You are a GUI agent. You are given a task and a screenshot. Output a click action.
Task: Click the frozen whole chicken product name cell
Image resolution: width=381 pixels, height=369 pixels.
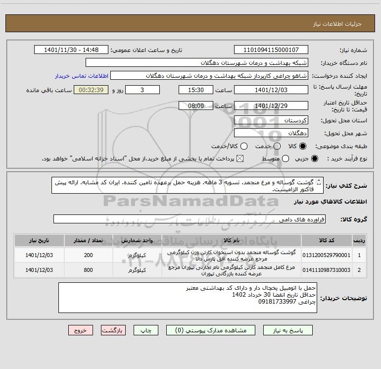232,270
